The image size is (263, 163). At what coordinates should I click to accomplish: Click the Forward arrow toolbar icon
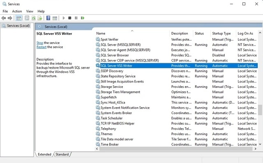click(10, 18)
